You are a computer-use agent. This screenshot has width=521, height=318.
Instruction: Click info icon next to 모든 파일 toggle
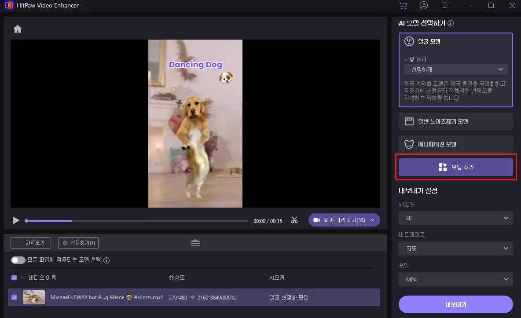106,260
